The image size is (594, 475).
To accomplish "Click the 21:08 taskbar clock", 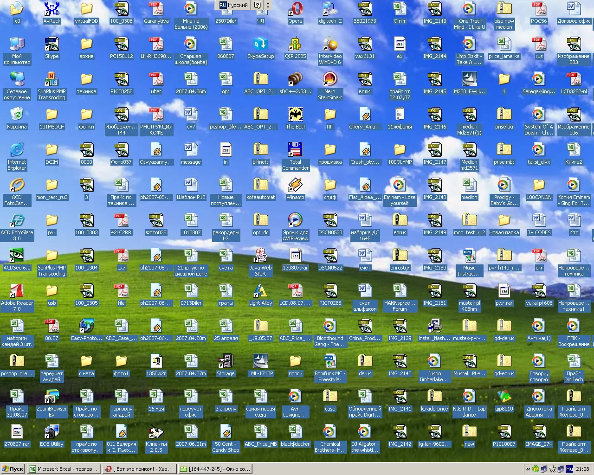I will 582,469.
